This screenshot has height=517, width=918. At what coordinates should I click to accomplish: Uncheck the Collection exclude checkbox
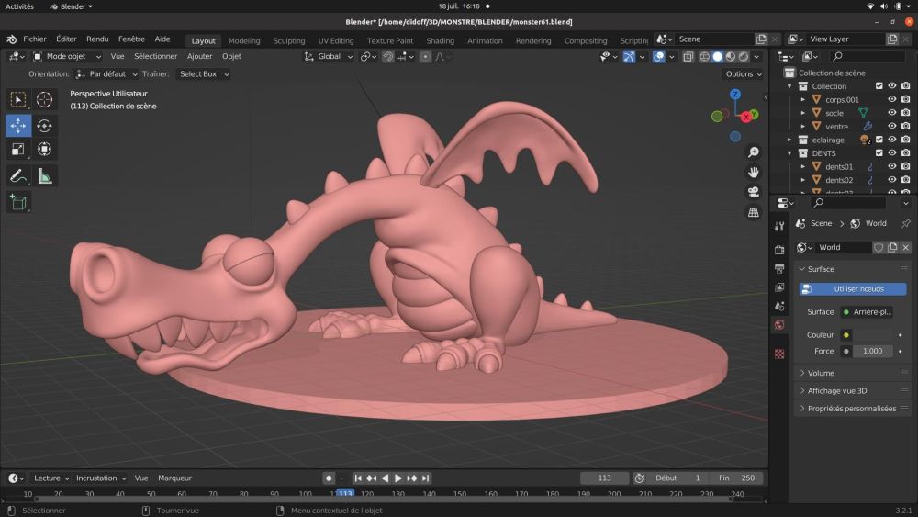click(879, 86)
